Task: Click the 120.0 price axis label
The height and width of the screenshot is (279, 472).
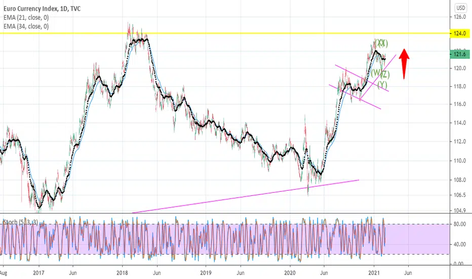Action: pos(460,68)
